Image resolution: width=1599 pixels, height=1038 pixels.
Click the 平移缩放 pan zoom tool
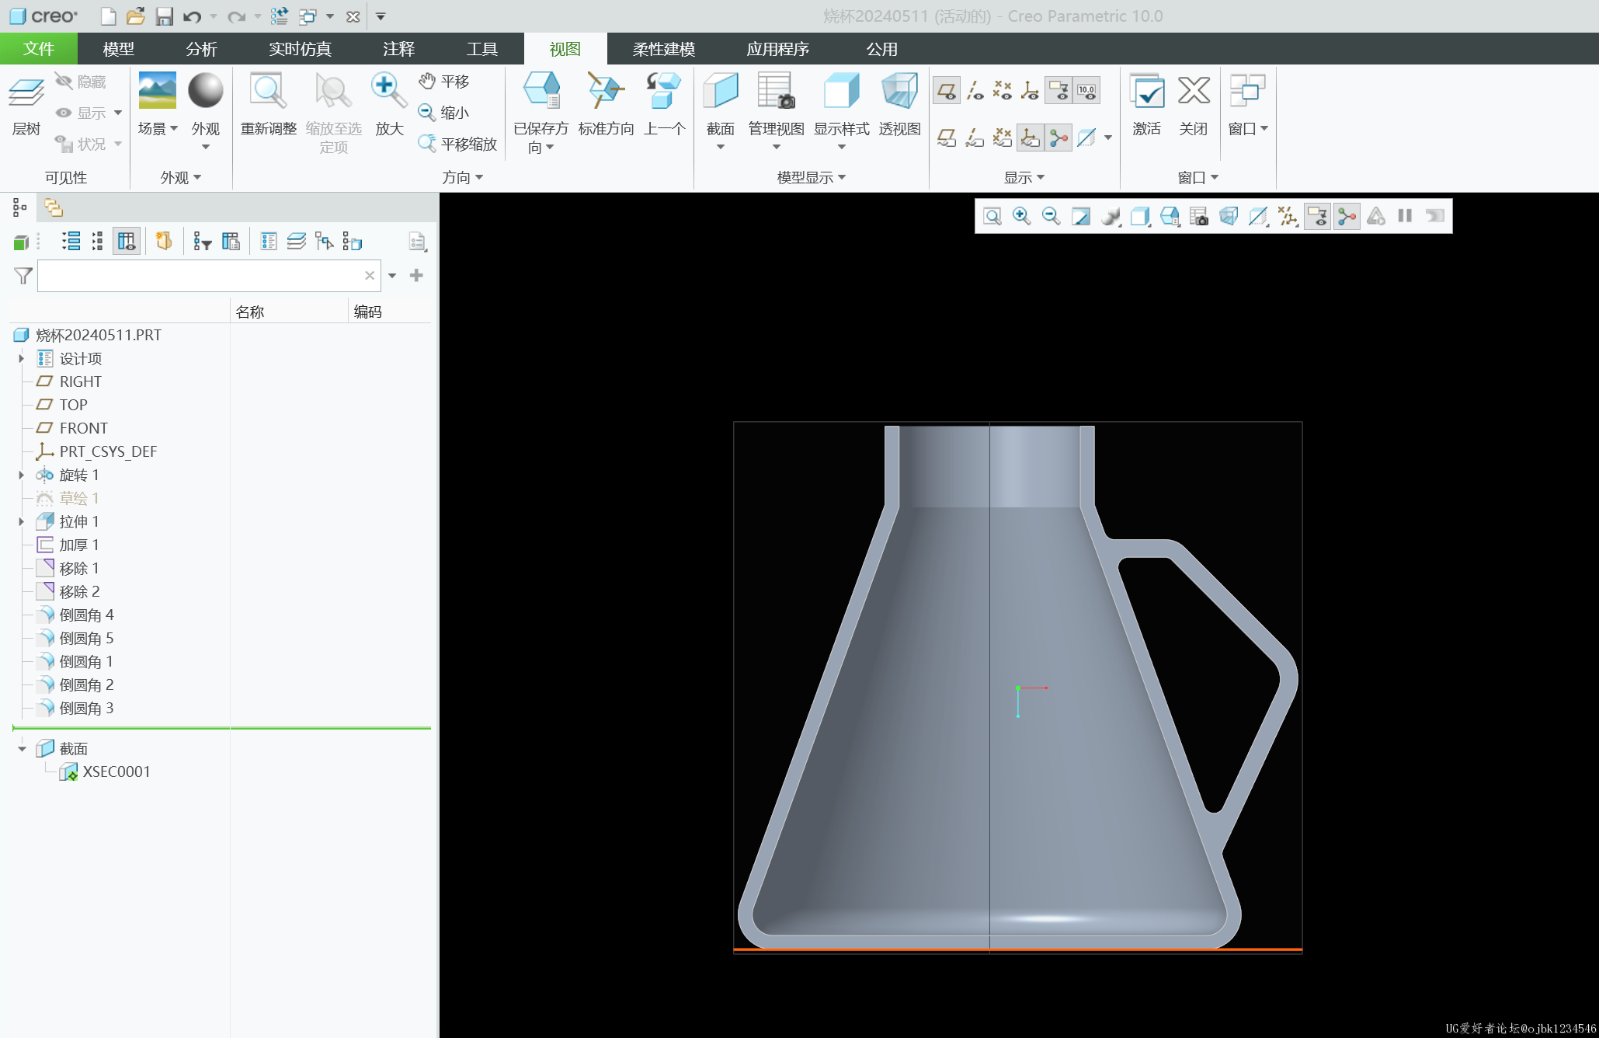click(x=458, y=144)
